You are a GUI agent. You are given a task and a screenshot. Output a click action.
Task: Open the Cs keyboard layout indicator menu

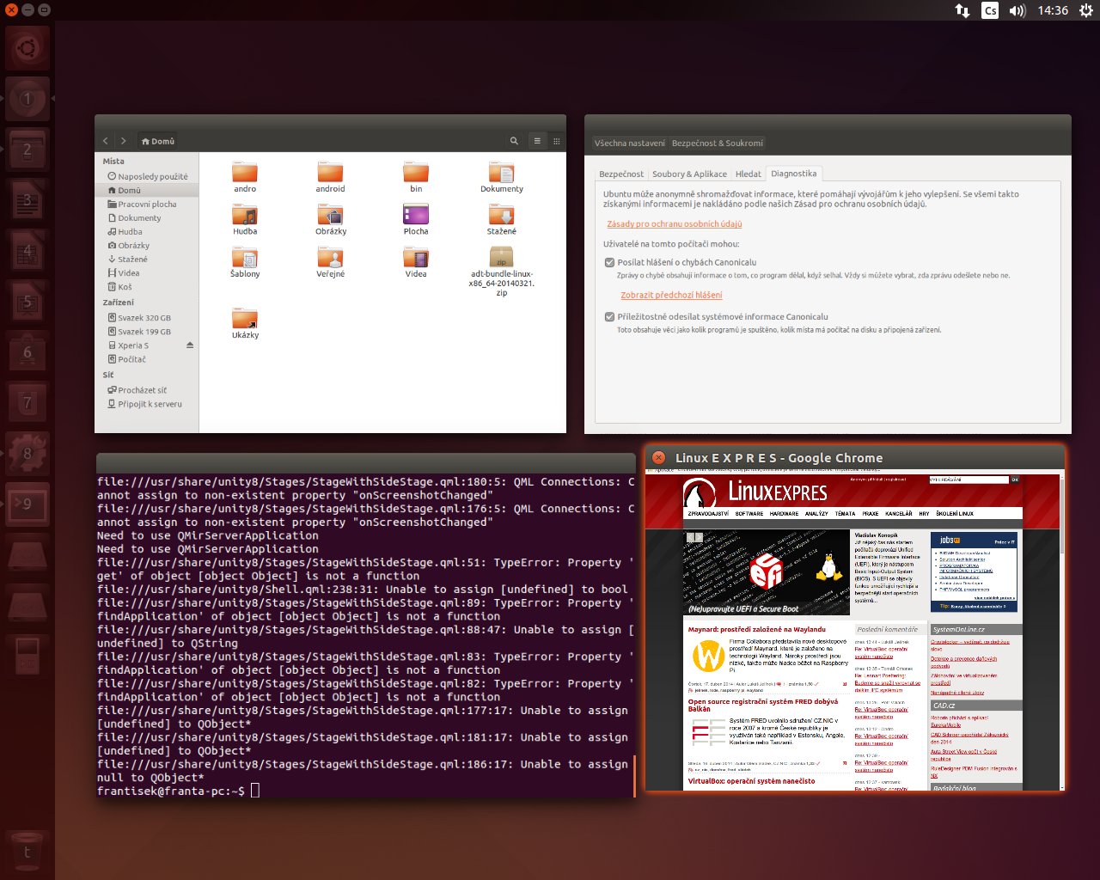[x=990, y=11]
